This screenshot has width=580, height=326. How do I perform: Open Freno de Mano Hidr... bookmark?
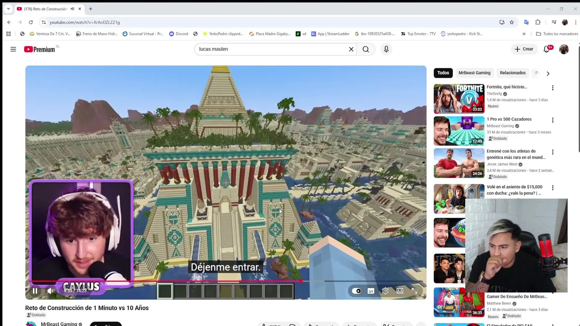coord(97,34)
